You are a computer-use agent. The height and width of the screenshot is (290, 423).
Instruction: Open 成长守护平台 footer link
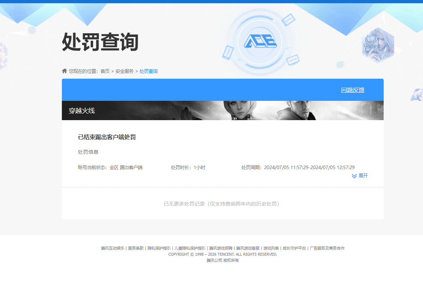point(294,248)
